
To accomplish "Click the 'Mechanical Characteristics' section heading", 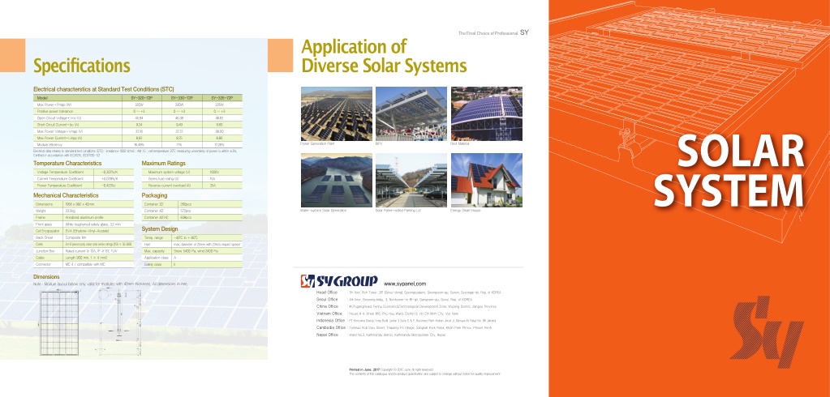I will (66, 195).
